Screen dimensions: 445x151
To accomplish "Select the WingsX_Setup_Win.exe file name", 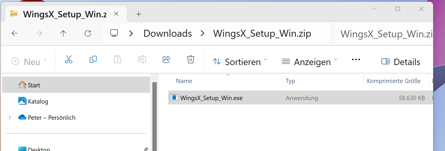I will 211,98.
